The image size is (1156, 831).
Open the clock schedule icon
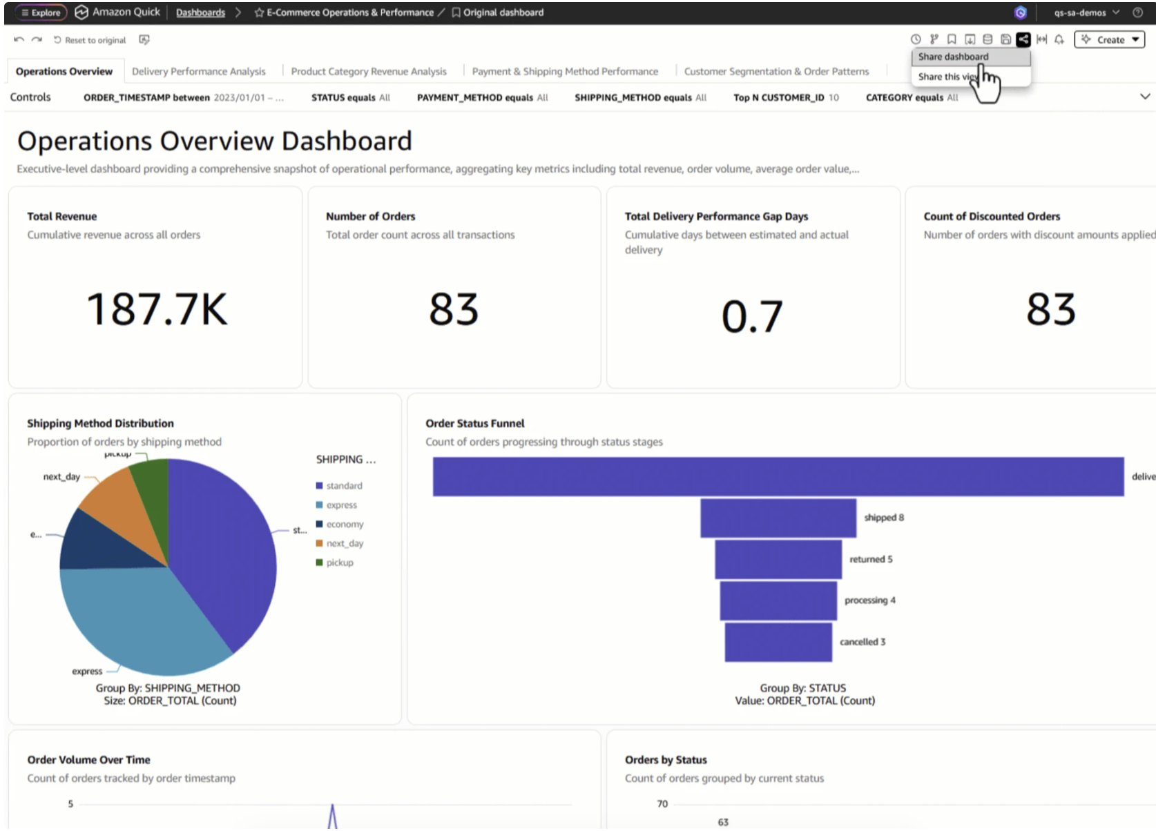(916, 39)
